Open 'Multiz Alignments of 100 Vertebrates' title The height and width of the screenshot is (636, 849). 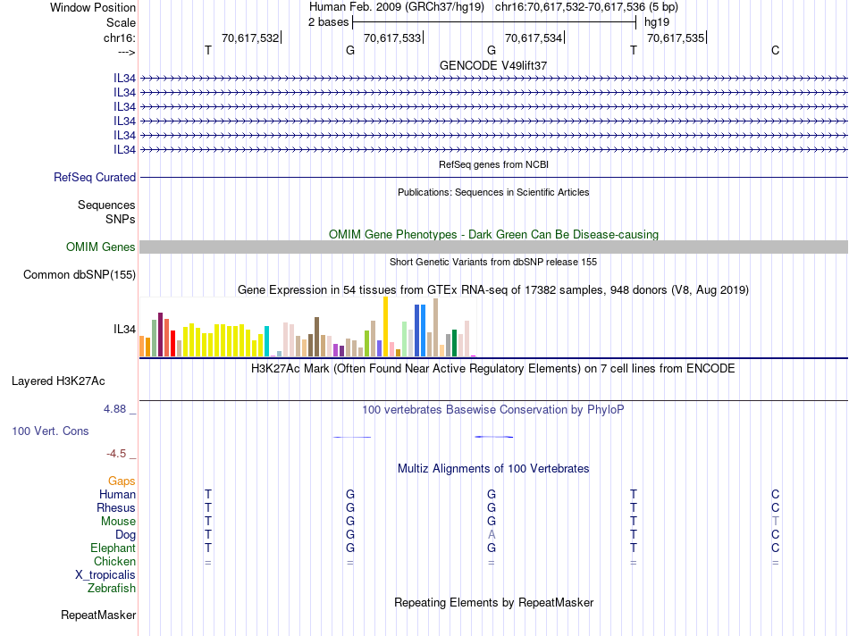pyautogui.click(x=493, y=469)
